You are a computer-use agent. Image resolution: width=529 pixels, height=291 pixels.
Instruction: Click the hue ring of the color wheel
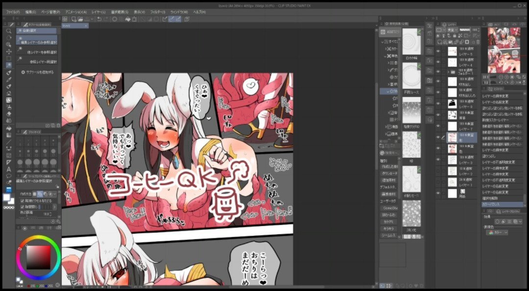(39, 237)
